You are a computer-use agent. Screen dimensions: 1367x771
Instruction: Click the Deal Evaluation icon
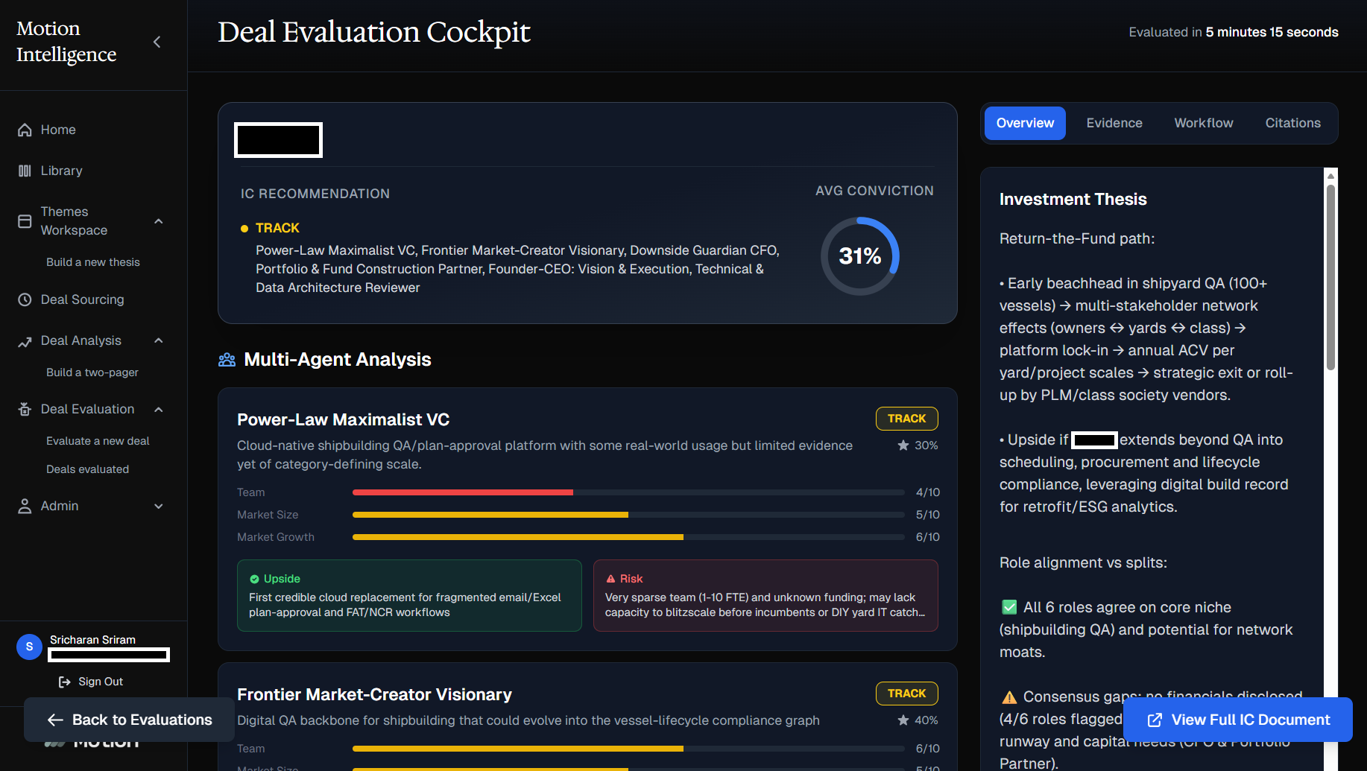click(x=25, y=409)
